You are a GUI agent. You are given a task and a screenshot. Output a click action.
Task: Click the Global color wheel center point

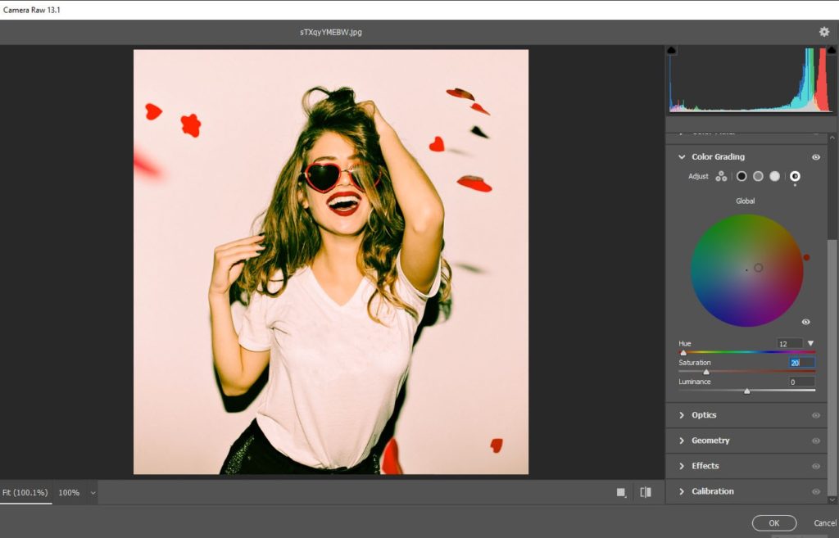(x=747, y=270)
